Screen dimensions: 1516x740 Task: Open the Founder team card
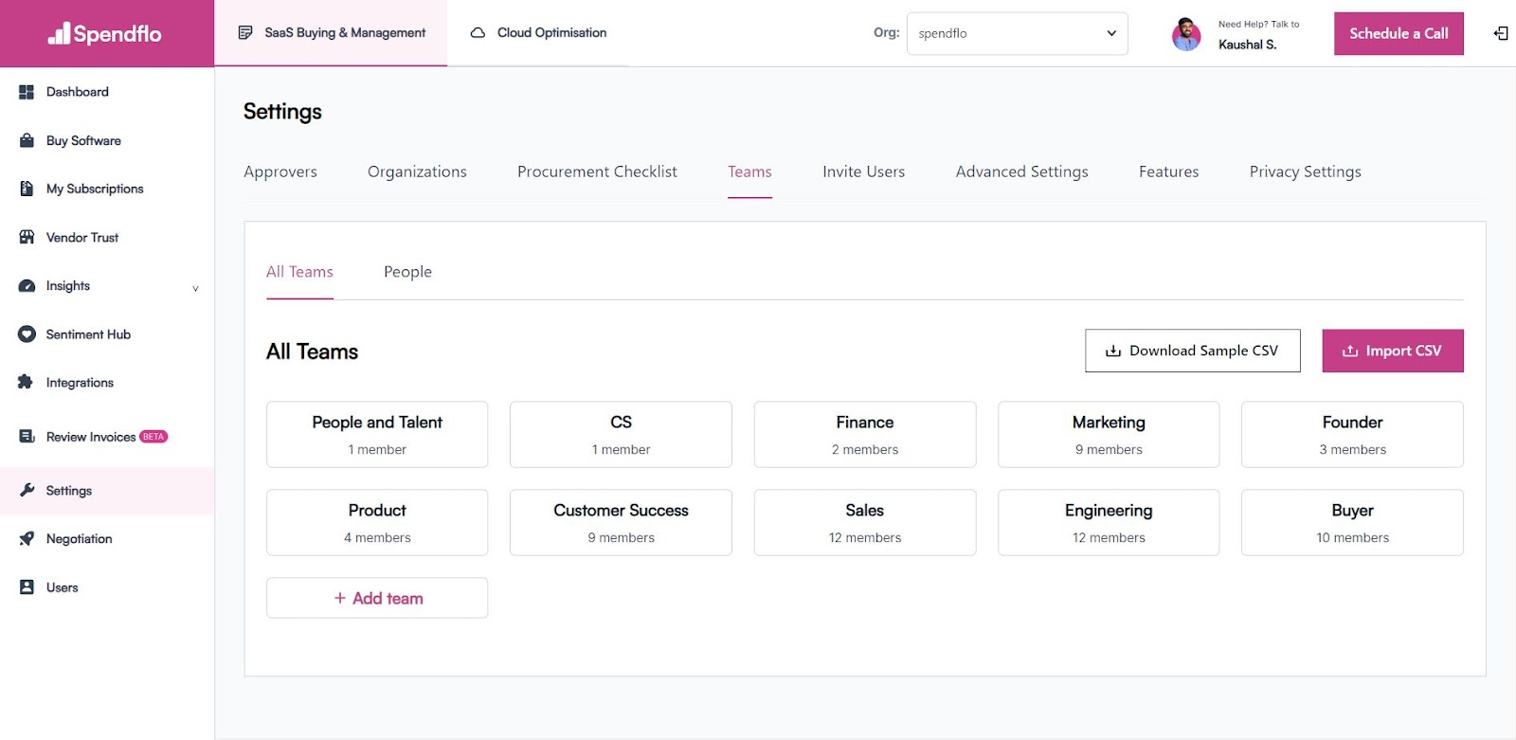click(x=1352, y=434)
